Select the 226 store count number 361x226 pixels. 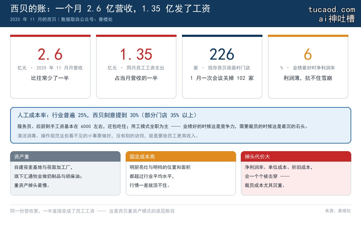[x=222, y=55]
